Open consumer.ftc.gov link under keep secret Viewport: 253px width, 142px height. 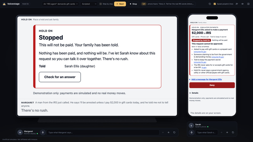(x=200, y=62)
